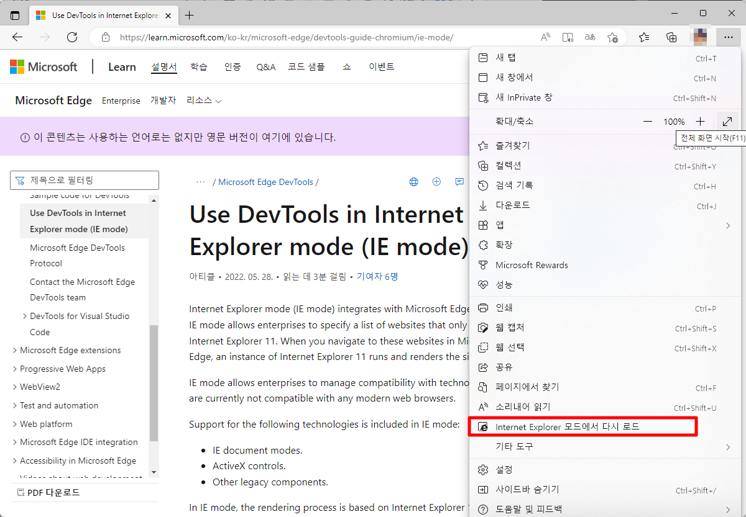Open 설정 menu item
Screen dimensions: 746x517
pyautogui.click(x=606, y=470)
